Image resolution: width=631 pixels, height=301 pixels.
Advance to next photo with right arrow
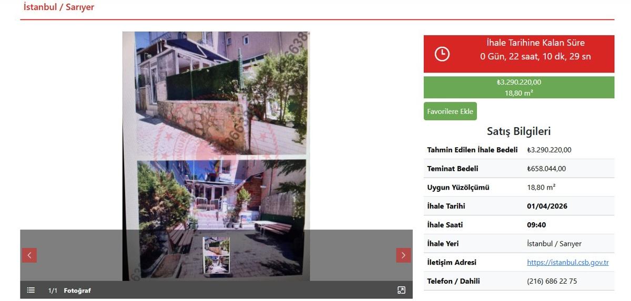pyautogui.click(x=403, y=255)
